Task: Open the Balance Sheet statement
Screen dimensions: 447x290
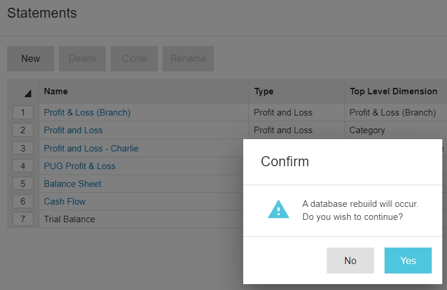Action: tap(72, 183)
